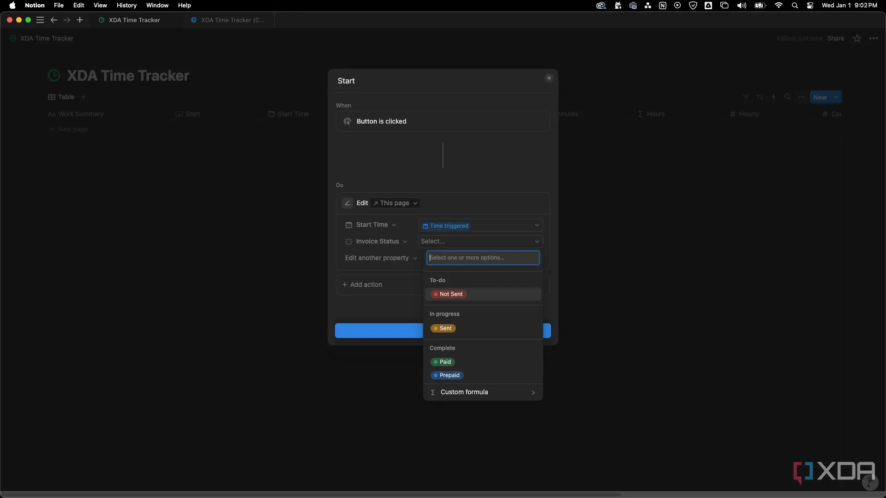Screen dimensions: 886x498
Task: Open the History menu
Action: [x=126, y=6]
